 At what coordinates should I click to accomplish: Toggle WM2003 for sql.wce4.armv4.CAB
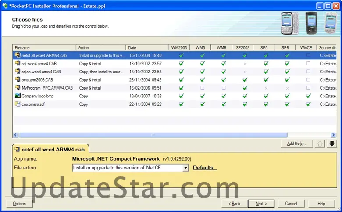181,64
